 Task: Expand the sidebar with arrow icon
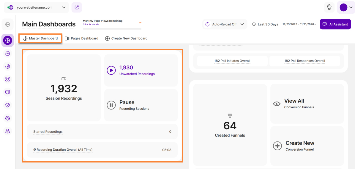(8, 25)
